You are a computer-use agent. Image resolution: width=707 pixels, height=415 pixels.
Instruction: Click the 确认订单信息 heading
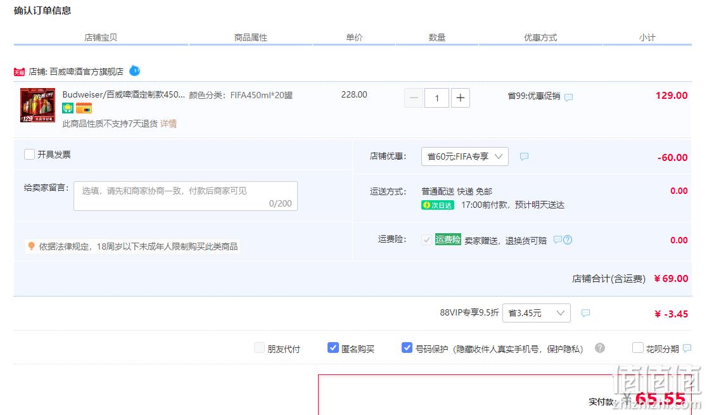click(42, 10)
